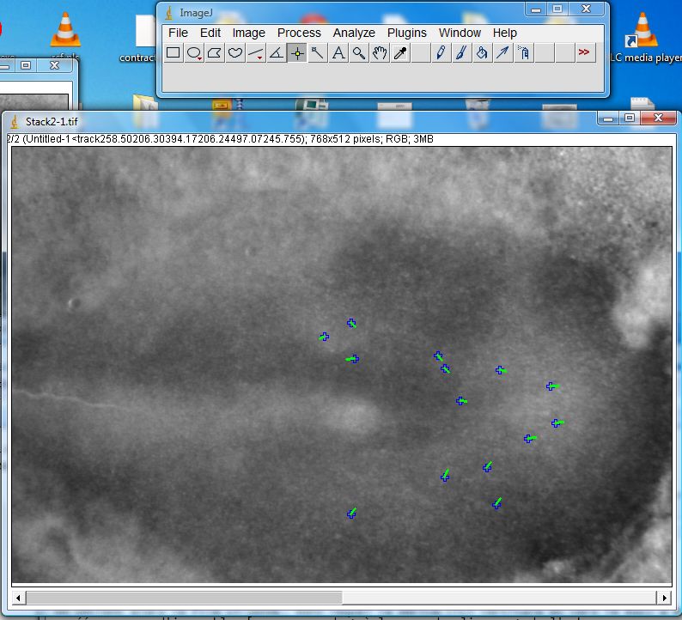Click the stack slider right arrow
Screen dimensions: 682x620
click(663, 597)
